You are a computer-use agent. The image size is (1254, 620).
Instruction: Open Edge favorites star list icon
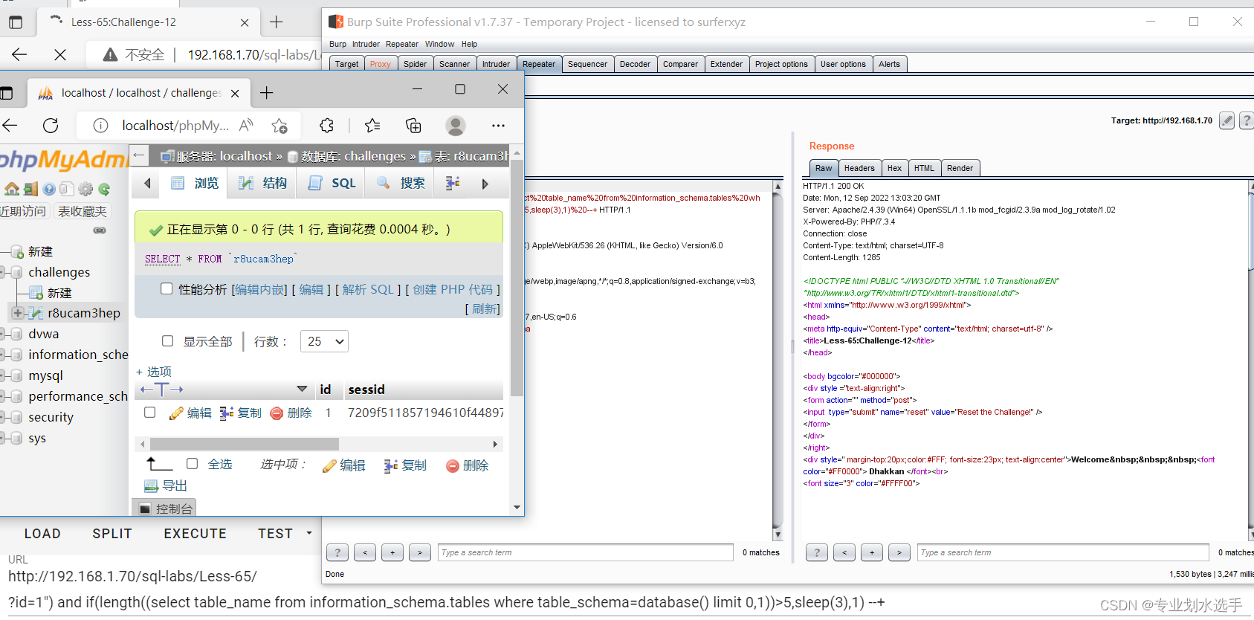click(372, 126)
